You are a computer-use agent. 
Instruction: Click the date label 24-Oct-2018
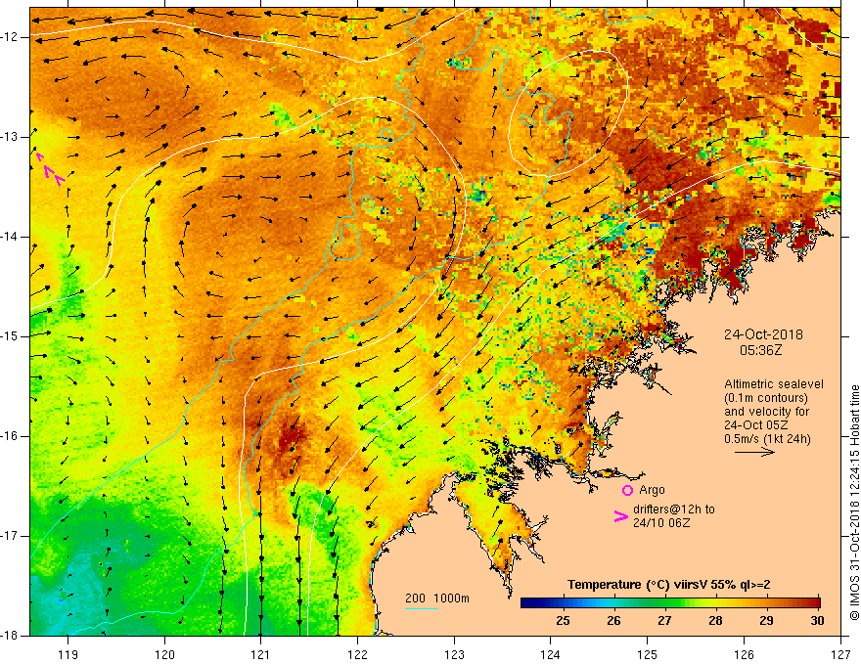[763, 334]
